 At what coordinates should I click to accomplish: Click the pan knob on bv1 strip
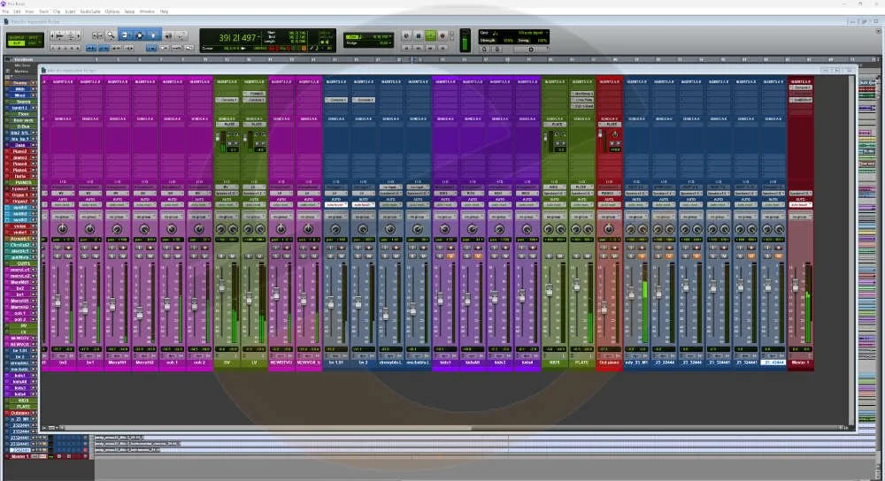coord(89,229)
